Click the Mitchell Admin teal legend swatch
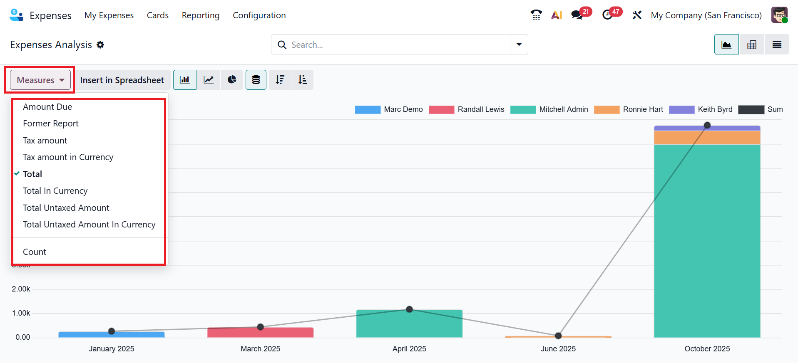 tap(522, 109)
